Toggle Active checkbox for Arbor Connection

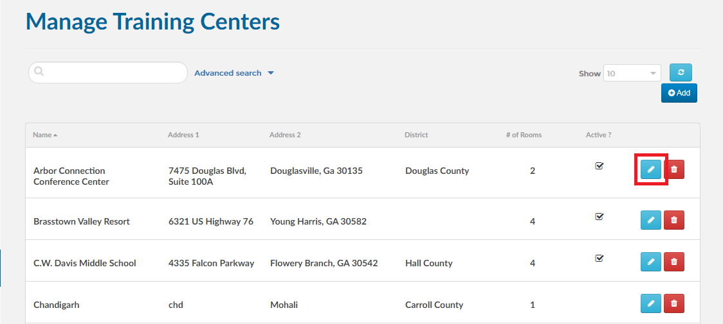click(x=599, y=166)
